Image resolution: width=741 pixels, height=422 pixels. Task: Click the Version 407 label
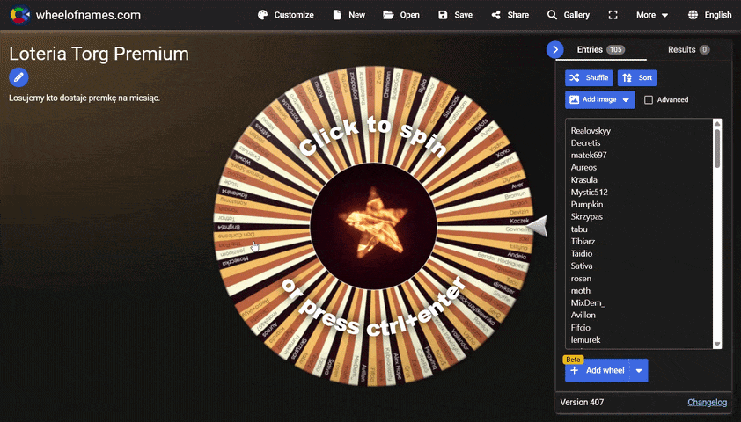(x=582, y=402)
